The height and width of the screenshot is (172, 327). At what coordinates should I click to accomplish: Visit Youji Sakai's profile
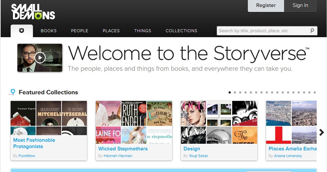pyautogui.click(x=198, y=156)
